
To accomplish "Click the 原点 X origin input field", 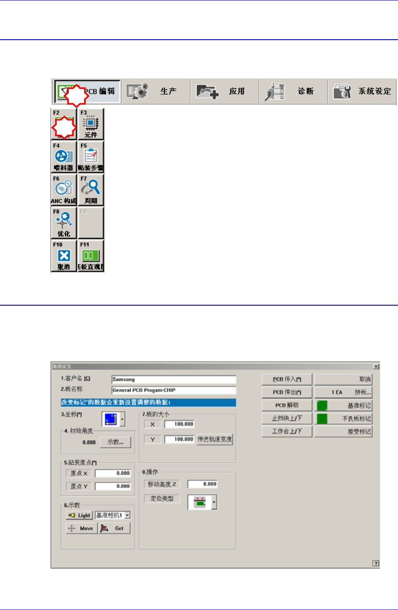I will click(x=113, y=473).
